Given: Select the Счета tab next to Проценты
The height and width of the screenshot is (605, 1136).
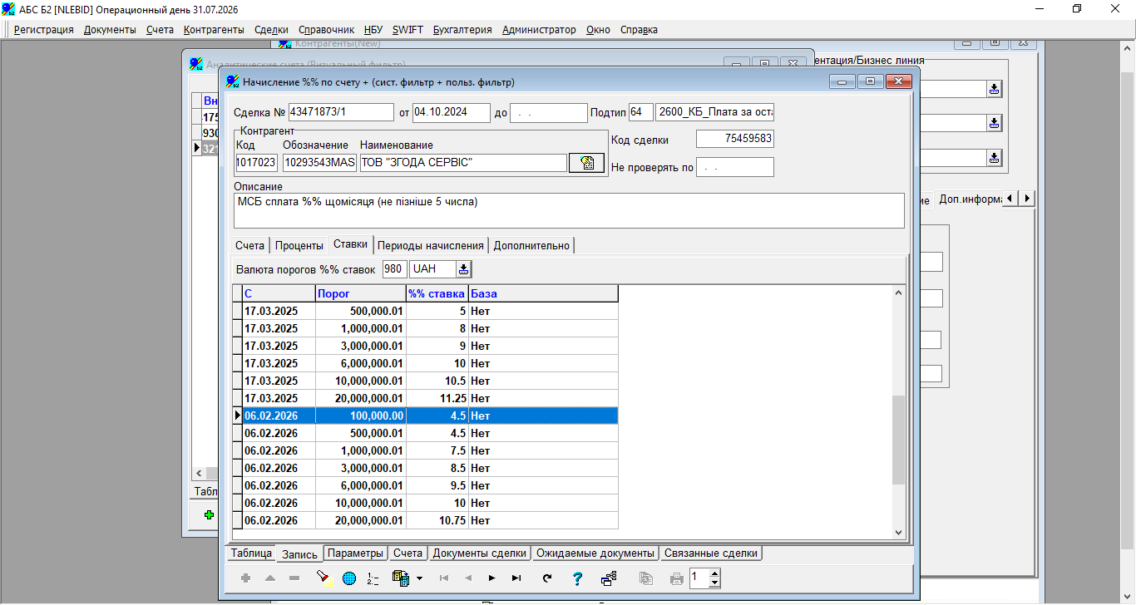Looking at the screenshot, I should coord(249,245).
